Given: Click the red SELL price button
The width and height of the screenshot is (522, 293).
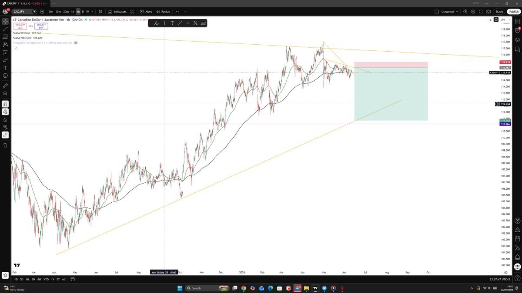Looking at the screenshot, I should 20,26.
